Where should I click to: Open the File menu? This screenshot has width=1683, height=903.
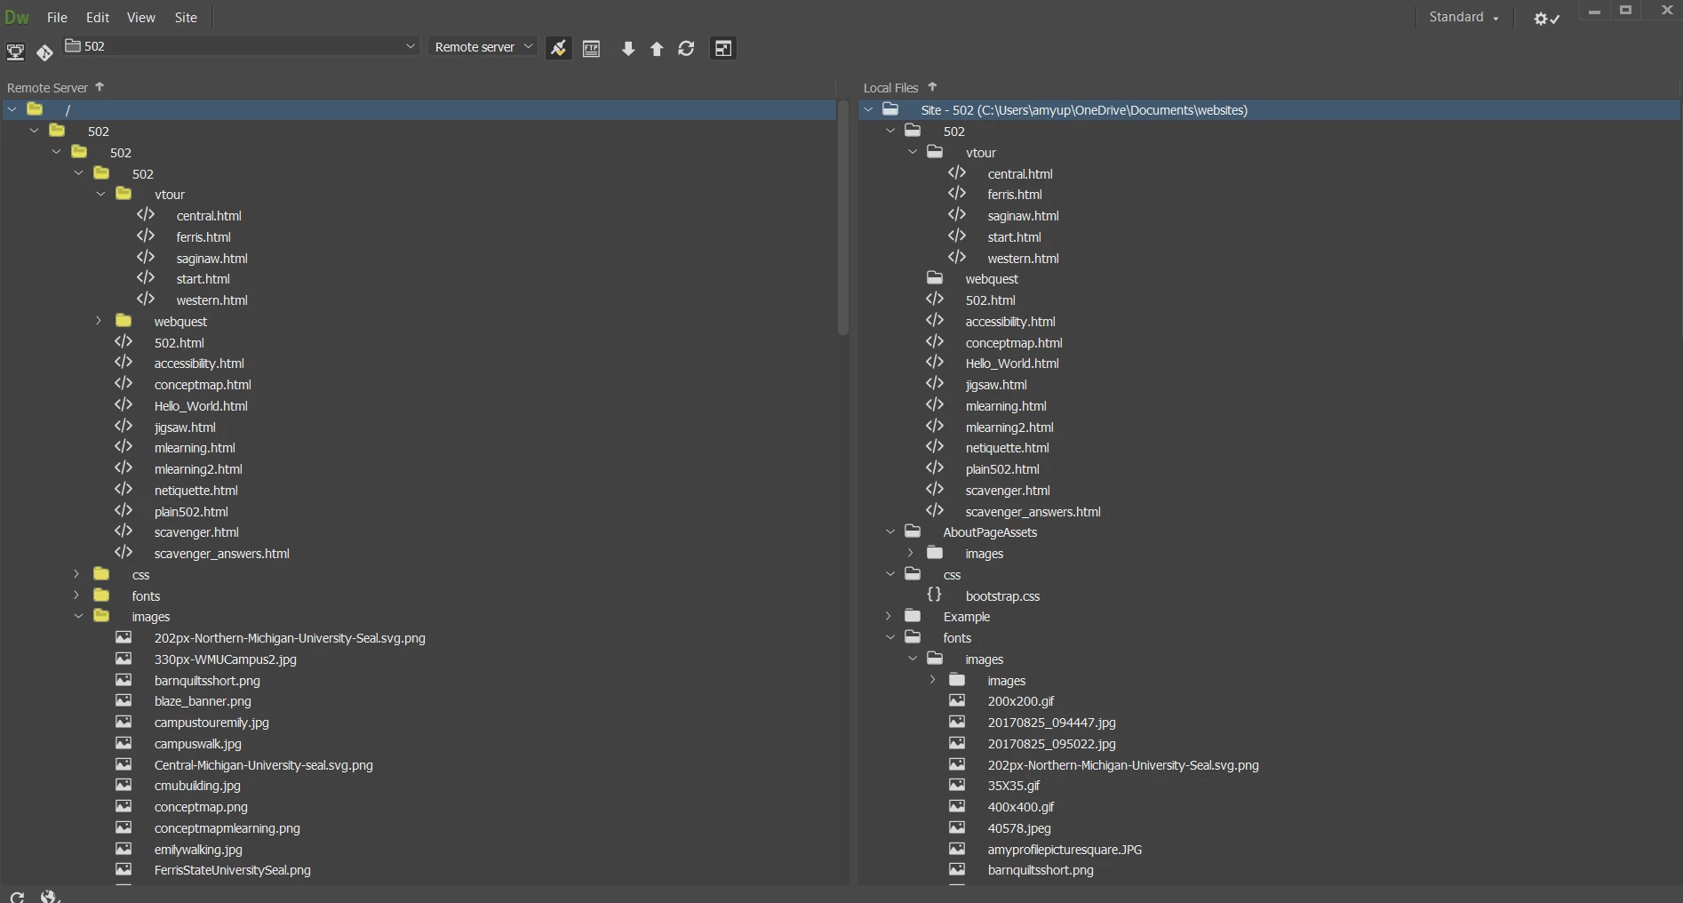pyautogui.click(x=57, y=18)
